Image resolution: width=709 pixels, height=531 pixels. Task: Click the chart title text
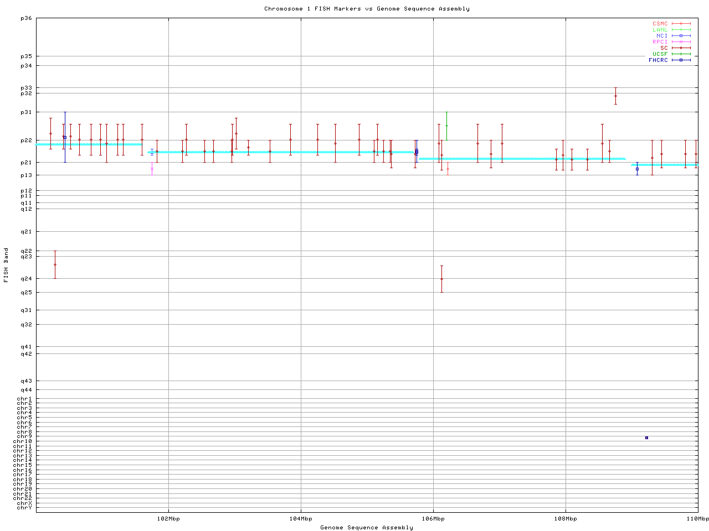pyautogui.click(x=367, y=9)
